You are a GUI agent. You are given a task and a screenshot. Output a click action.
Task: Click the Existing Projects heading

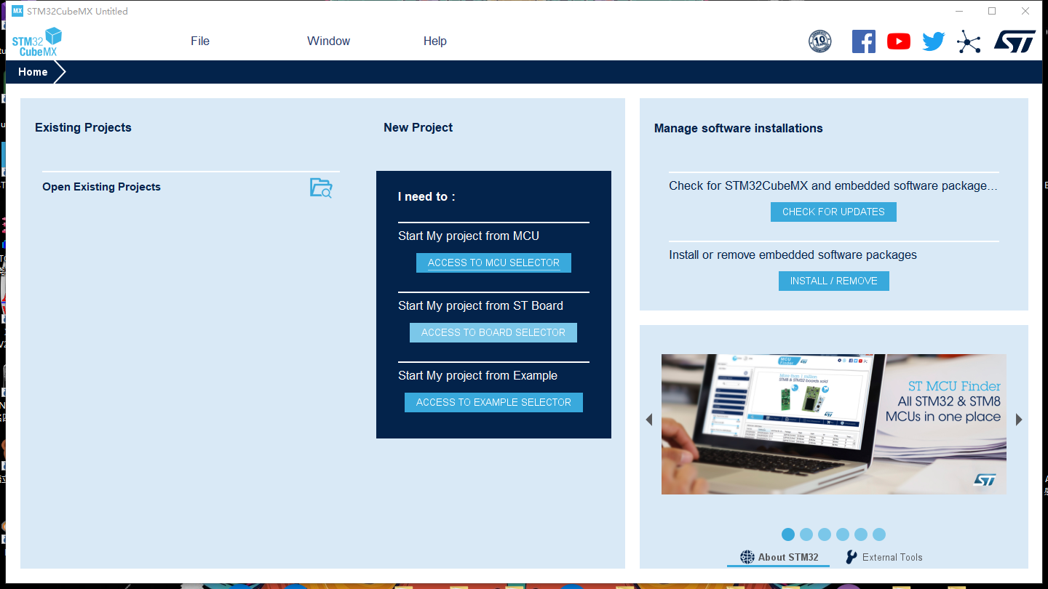(83, 127)
